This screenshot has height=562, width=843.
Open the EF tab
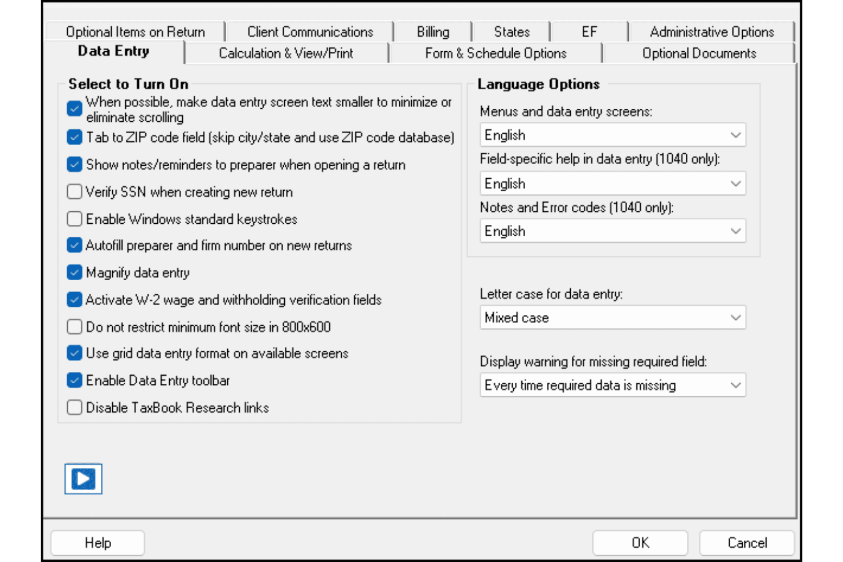tap(590, 32)
